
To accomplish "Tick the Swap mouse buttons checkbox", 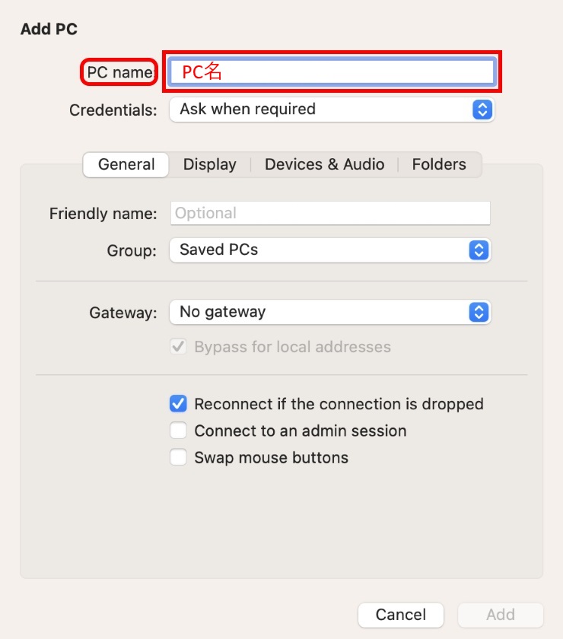I will pyautogui.click(x=178, y=457).
